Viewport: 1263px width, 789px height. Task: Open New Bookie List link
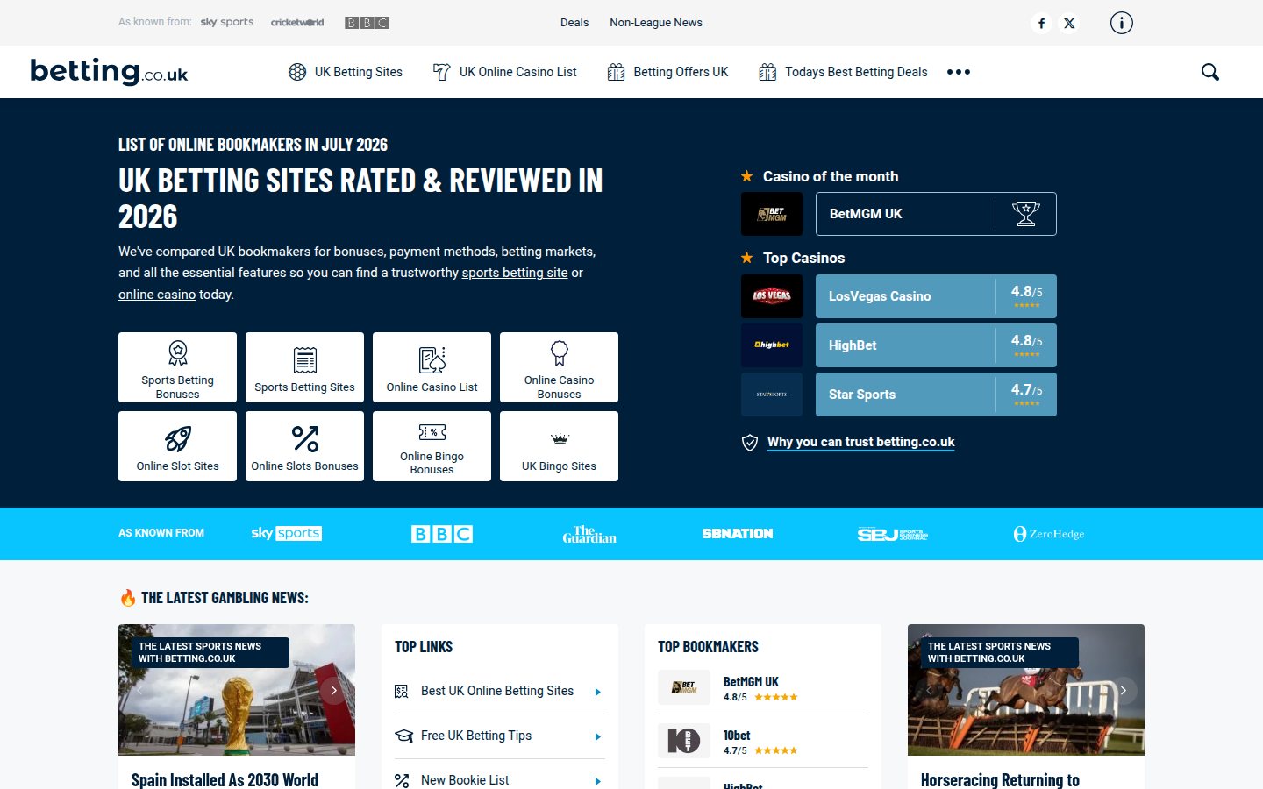coord(465,780)
